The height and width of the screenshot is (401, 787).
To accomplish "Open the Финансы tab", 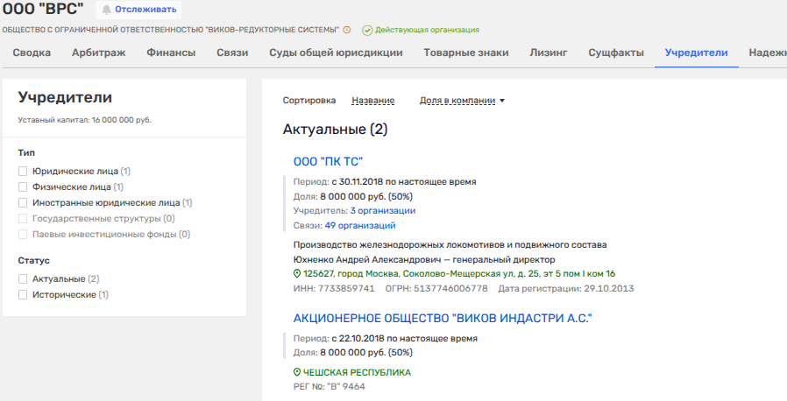I will click(x=171, y=53).
